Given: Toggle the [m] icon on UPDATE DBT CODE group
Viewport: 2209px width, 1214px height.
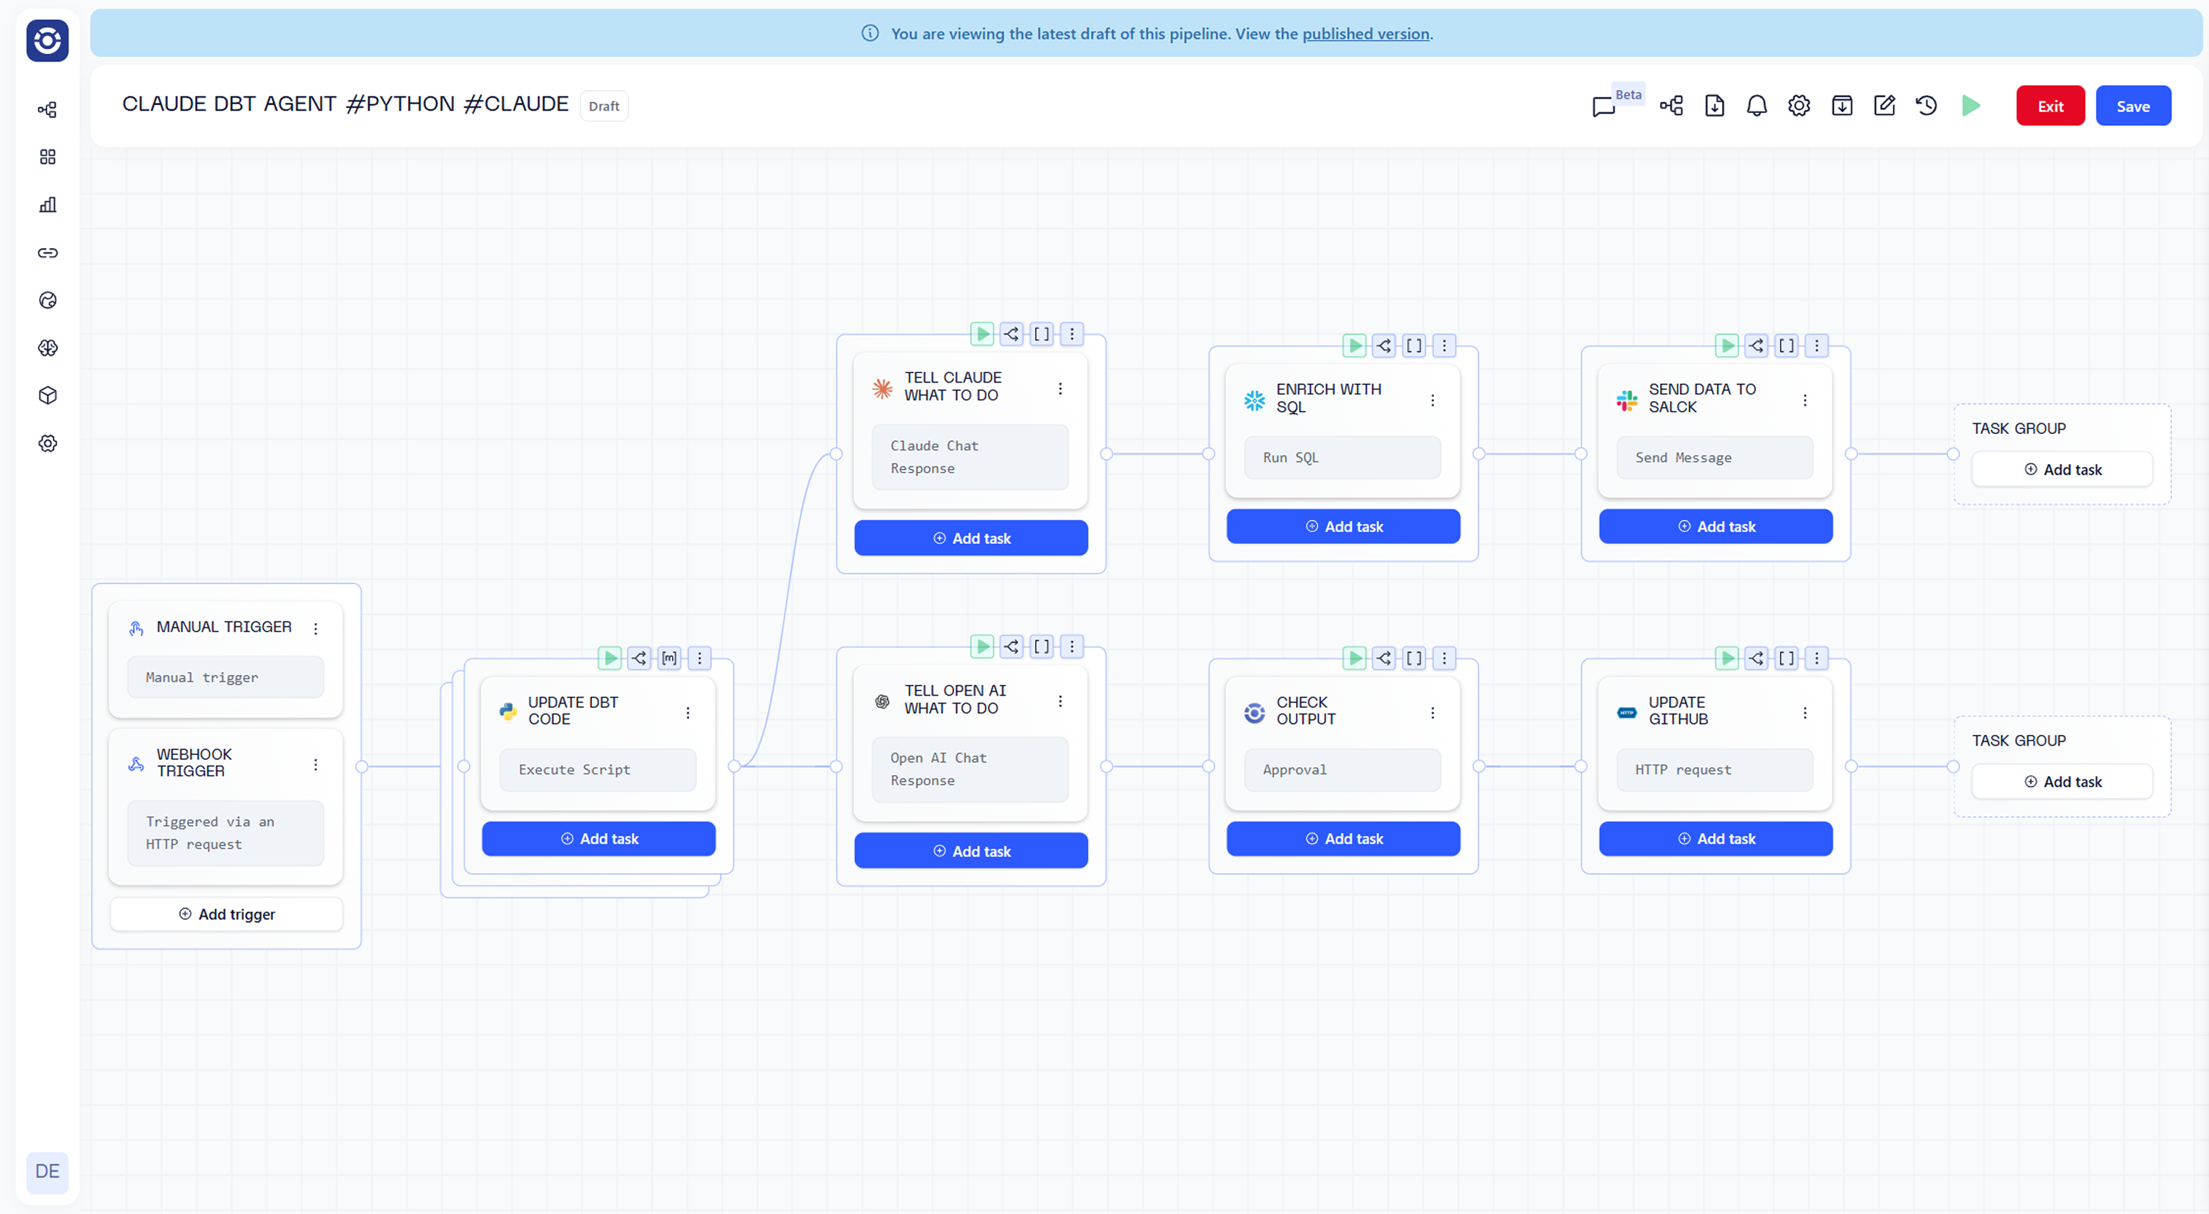Looking at the screenshot, I should [x=669, y=658].
